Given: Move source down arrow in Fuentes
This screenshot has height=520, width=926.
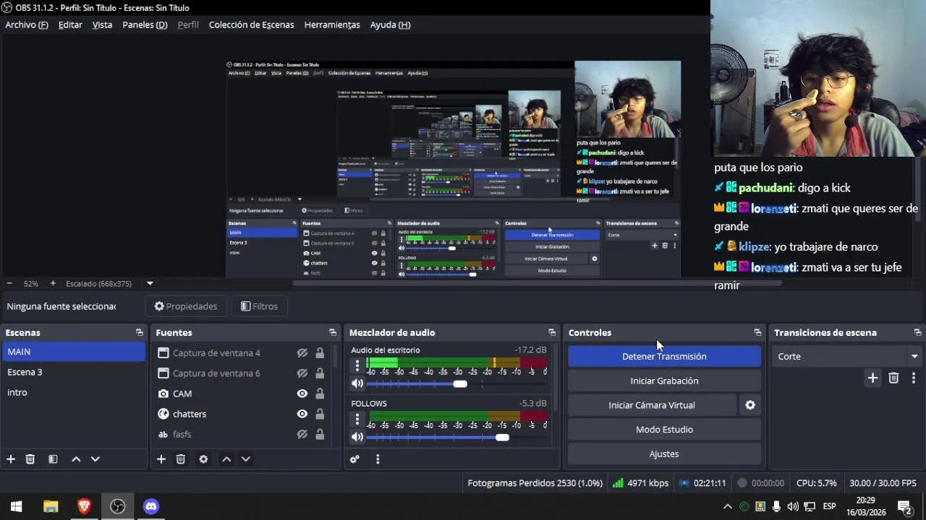Looking at the screenshot, I should coord(246,459).
